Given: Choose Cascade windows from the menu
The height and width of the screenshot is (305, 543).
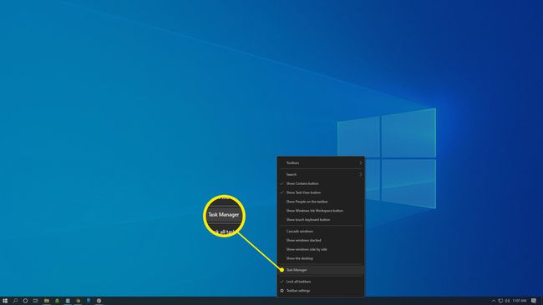Looking at the screenshot, I should tap(321, 231).
